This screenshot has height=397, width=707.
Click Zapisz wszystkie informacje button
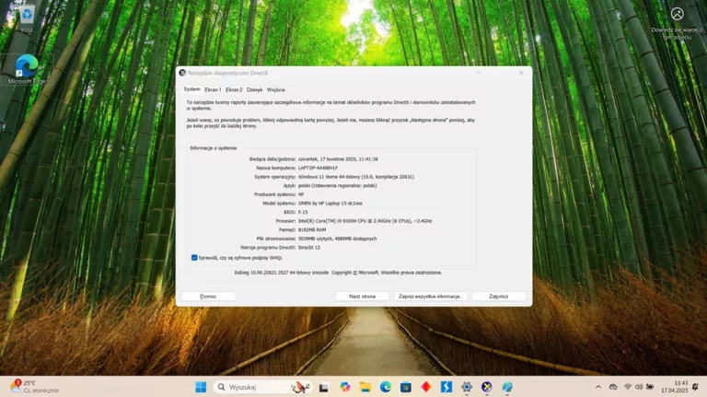(x=431, y=297)
